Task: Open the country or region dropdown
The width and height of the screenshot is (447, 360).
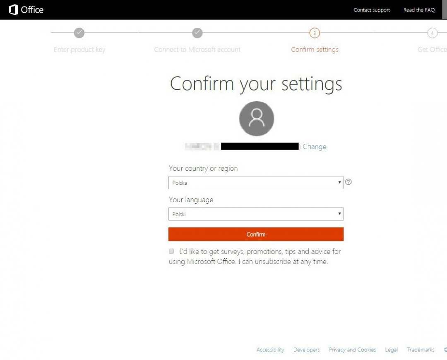Action: click(x=255, y=183)
